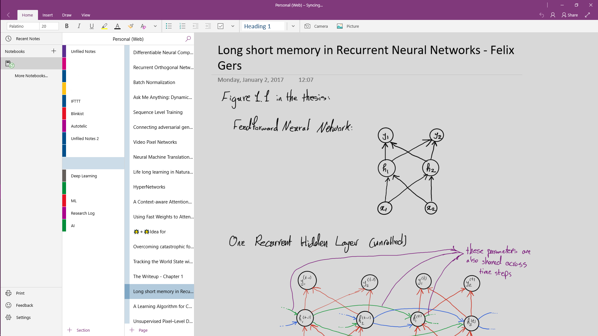
Task: Click the Text highlight color icon
Action: coord(104,26)
